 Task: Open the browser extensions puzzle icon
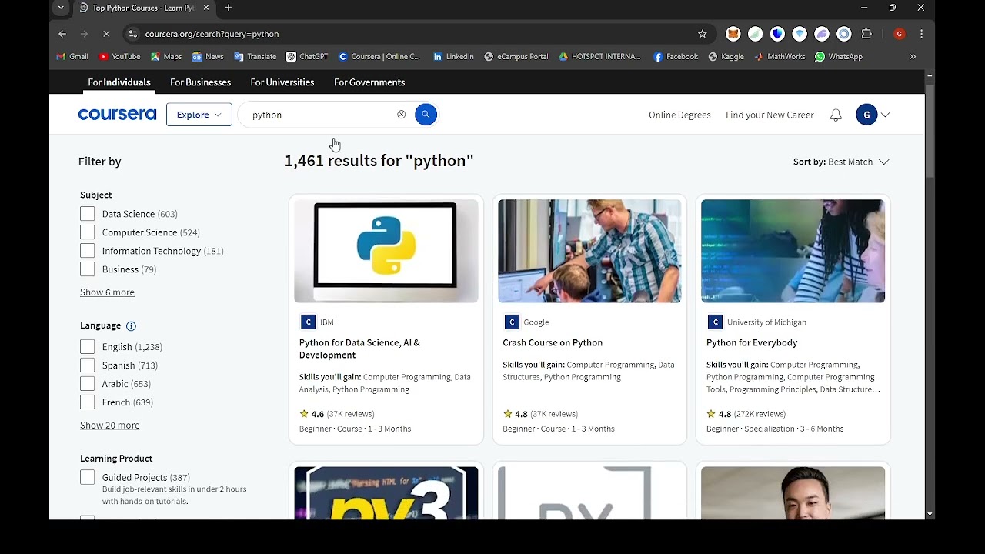pyautogui.click(x=866, y=34)
